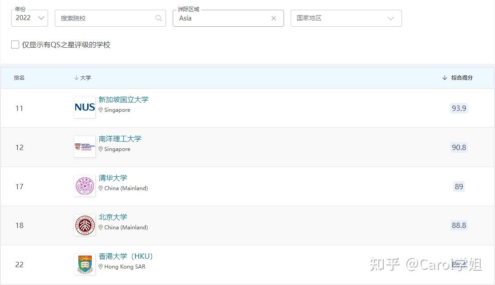Image resolution: width=495 pixels, height=285 pixels.
Task: Click China (Mainland) under 北京大学
Action: tap(126, 228)
